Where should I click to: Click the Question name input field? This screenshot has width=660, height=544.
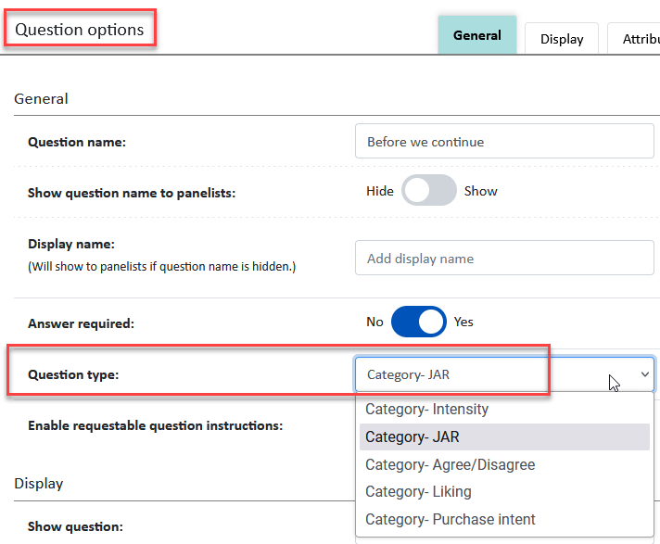[x=504, y=142]
